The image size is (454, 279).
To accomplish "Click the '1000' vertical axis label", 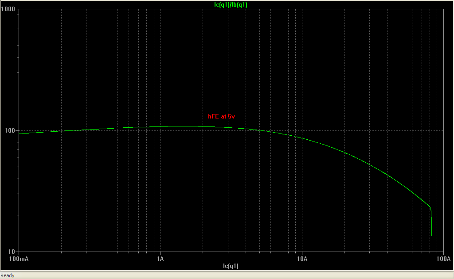I will click(8, 9).
